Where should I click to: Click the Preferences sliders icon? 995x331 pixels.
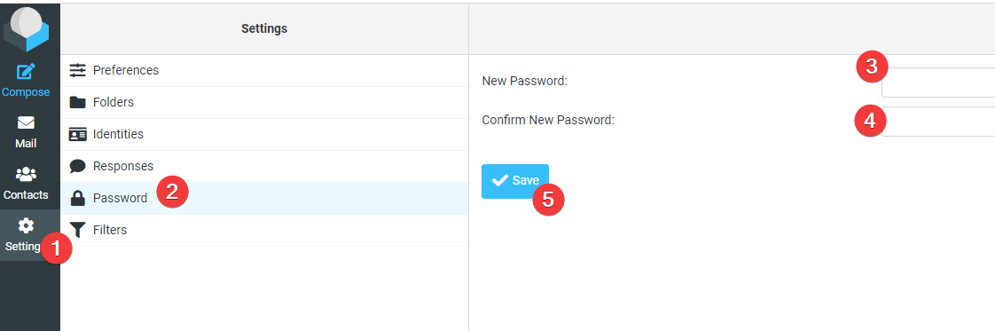coord(77,70)
